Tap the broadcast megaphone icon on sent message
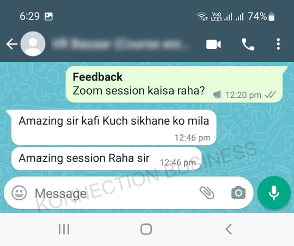The width and height of the screenshot is (294, 246). pos(217,95)
